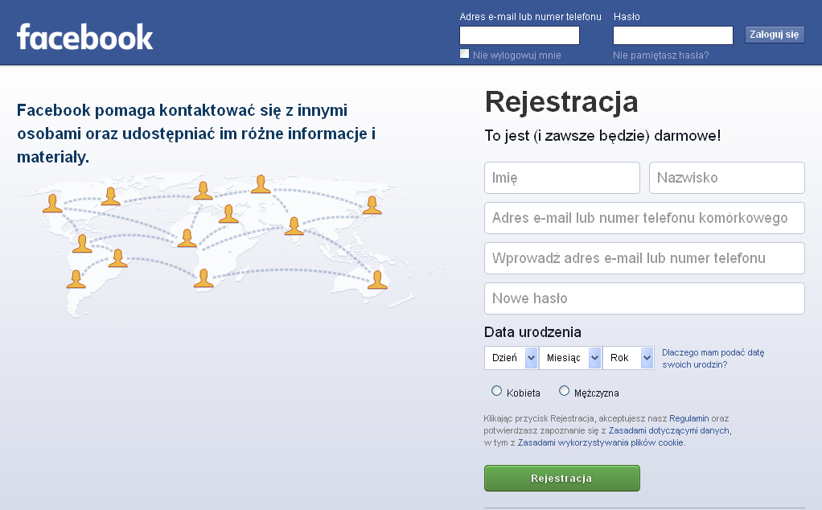Select the Mężczyzna radio button

pos(564,392)
